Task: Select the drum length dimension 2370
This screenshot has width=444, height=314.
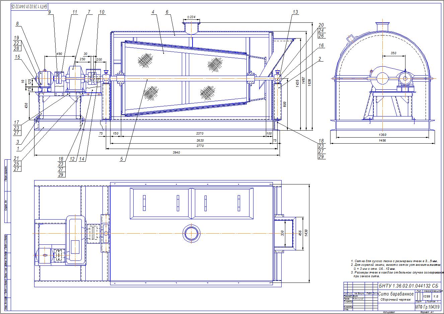Action: 200,133
